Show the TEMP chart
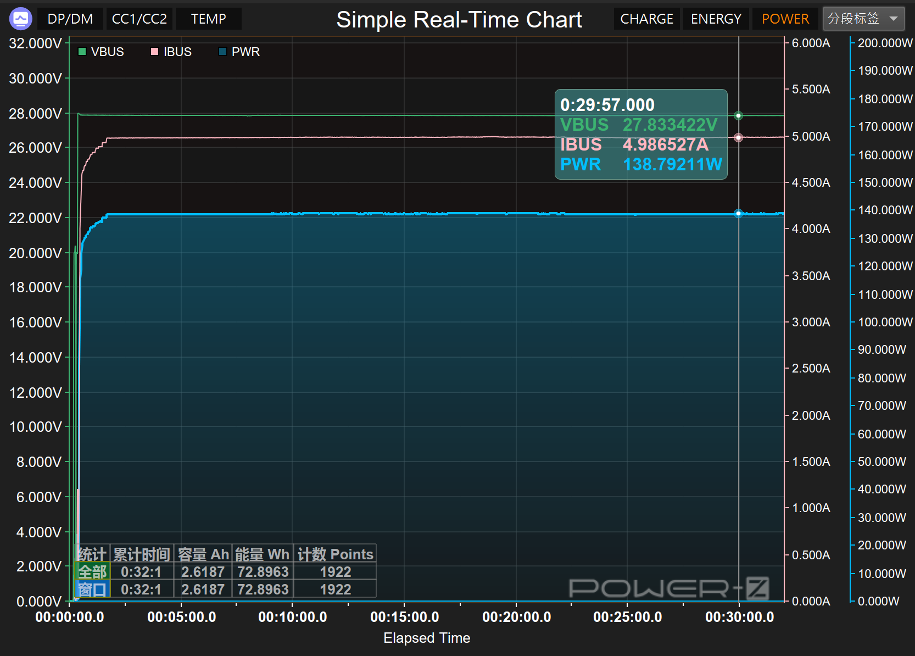 click(209, 19)
